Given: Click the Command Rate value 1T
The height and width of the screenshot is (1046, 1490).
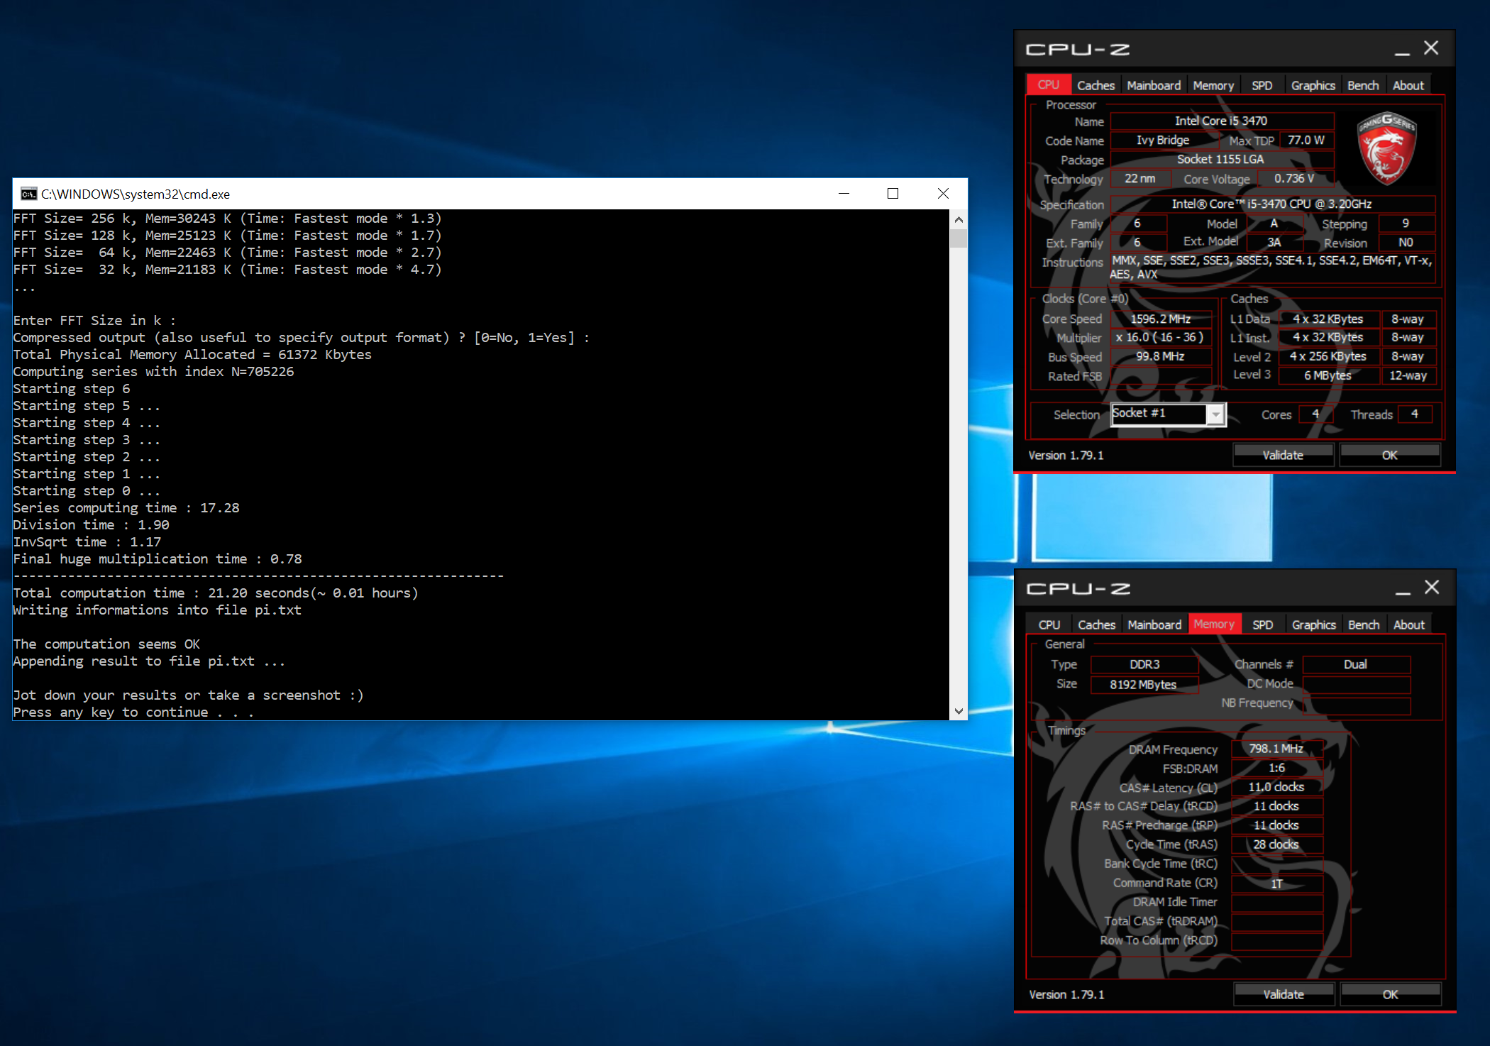Looking at the screenshot, I should pyautogui.click(x=1276, y=883).
